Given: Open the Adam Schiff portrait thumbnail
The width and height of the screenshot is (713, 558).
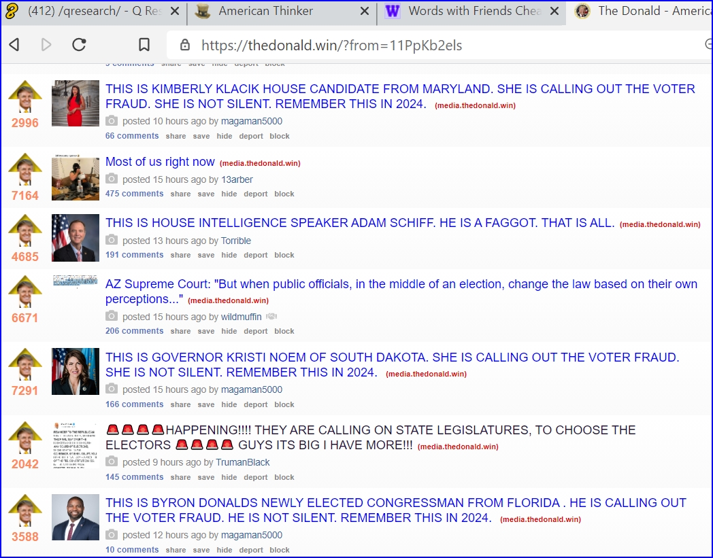Looking at the screenshot, I should tap(76, 238).
